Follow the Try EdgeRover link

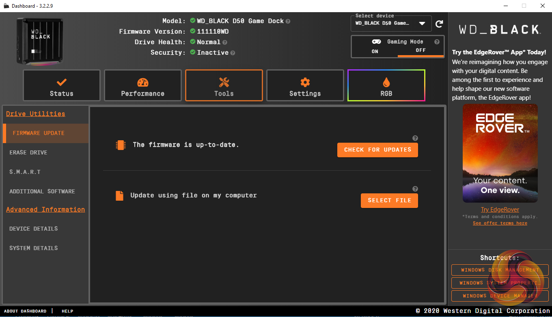pyautogui.click(x=500, y=210)
